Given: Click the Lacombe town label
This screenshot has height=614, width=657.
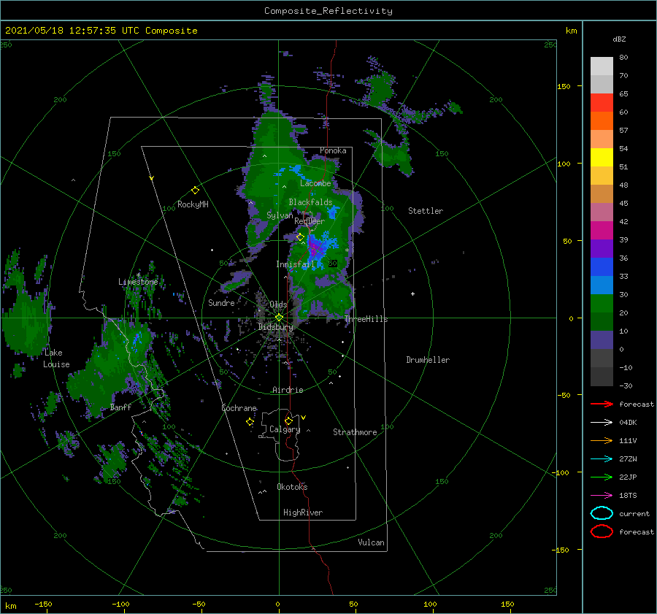Looking at the screenshot, I should pos(315,183).
